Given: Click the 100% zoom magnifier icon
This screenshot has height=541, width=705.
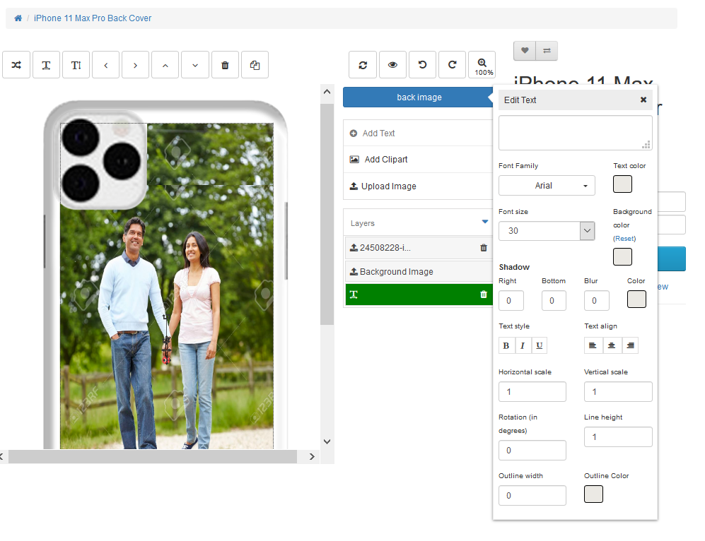Looking at the screenshot, I should tap(482, 65).
